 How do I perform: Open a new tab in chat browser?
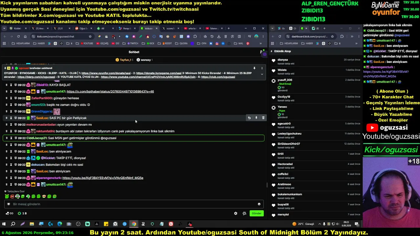(x=229, y=29)
